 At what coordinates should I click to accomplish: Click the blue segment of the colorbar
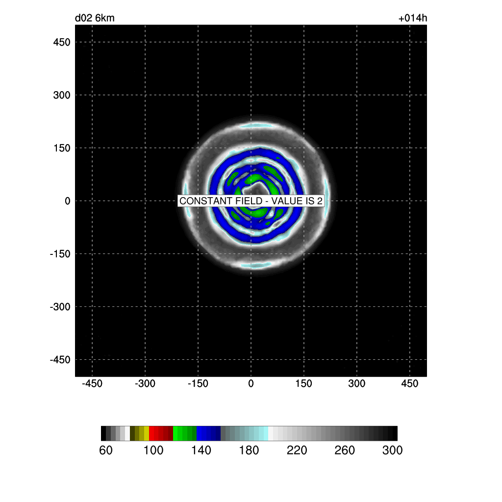(208, 433)
